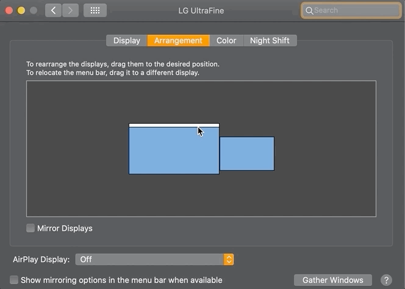This screenshot has width=405, height=289.
Task: Select the smaller secondary display rectangle
Action: (x=247, y=154)
